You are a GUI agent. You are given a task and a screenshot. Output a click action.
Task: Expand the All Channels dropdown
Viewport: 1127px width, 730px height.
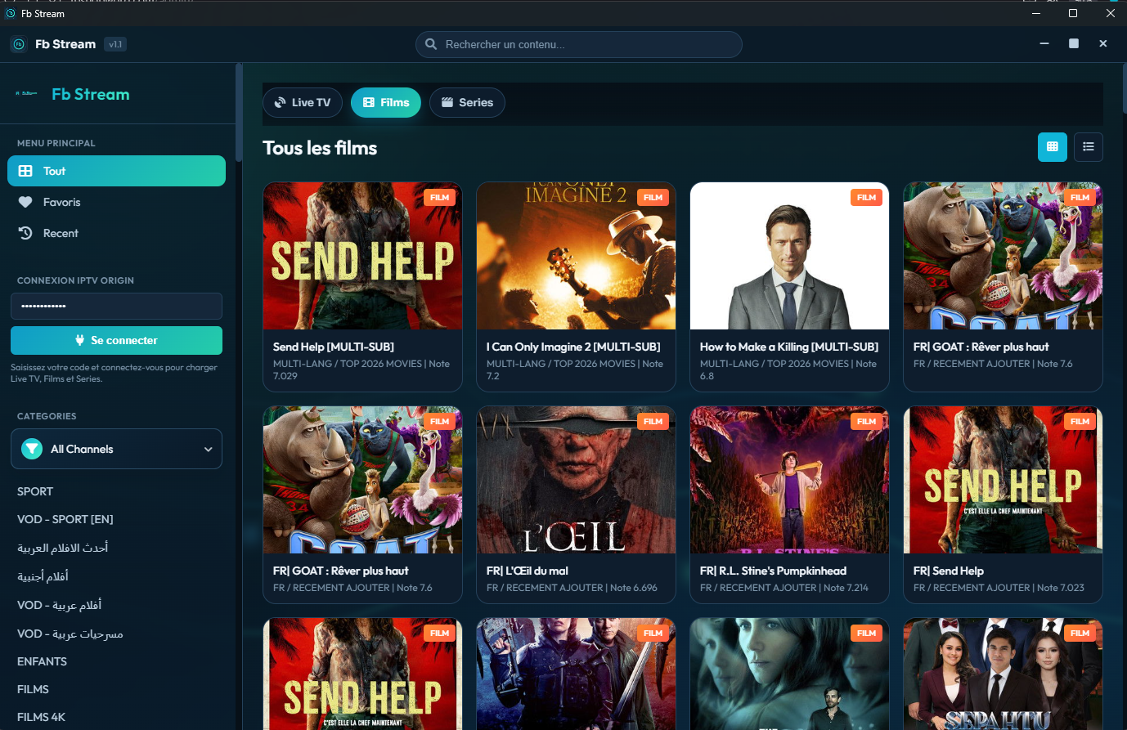pos(116,449)
